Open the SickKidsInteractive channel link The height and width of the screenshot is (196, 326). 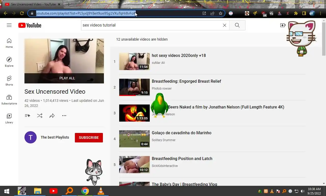[x=165, y=166]
